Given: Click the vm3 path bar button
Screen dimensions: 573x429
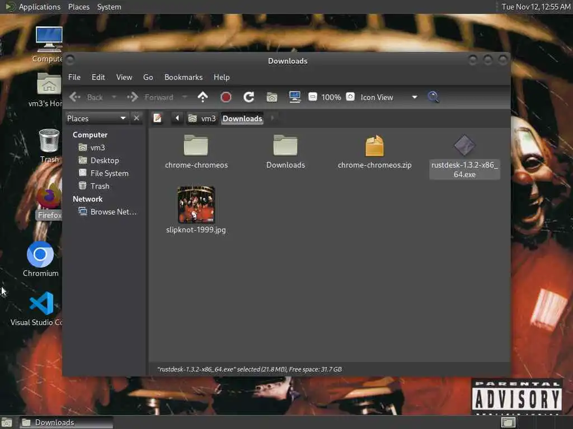Looking at the screenshot, I should pos(202,118).
